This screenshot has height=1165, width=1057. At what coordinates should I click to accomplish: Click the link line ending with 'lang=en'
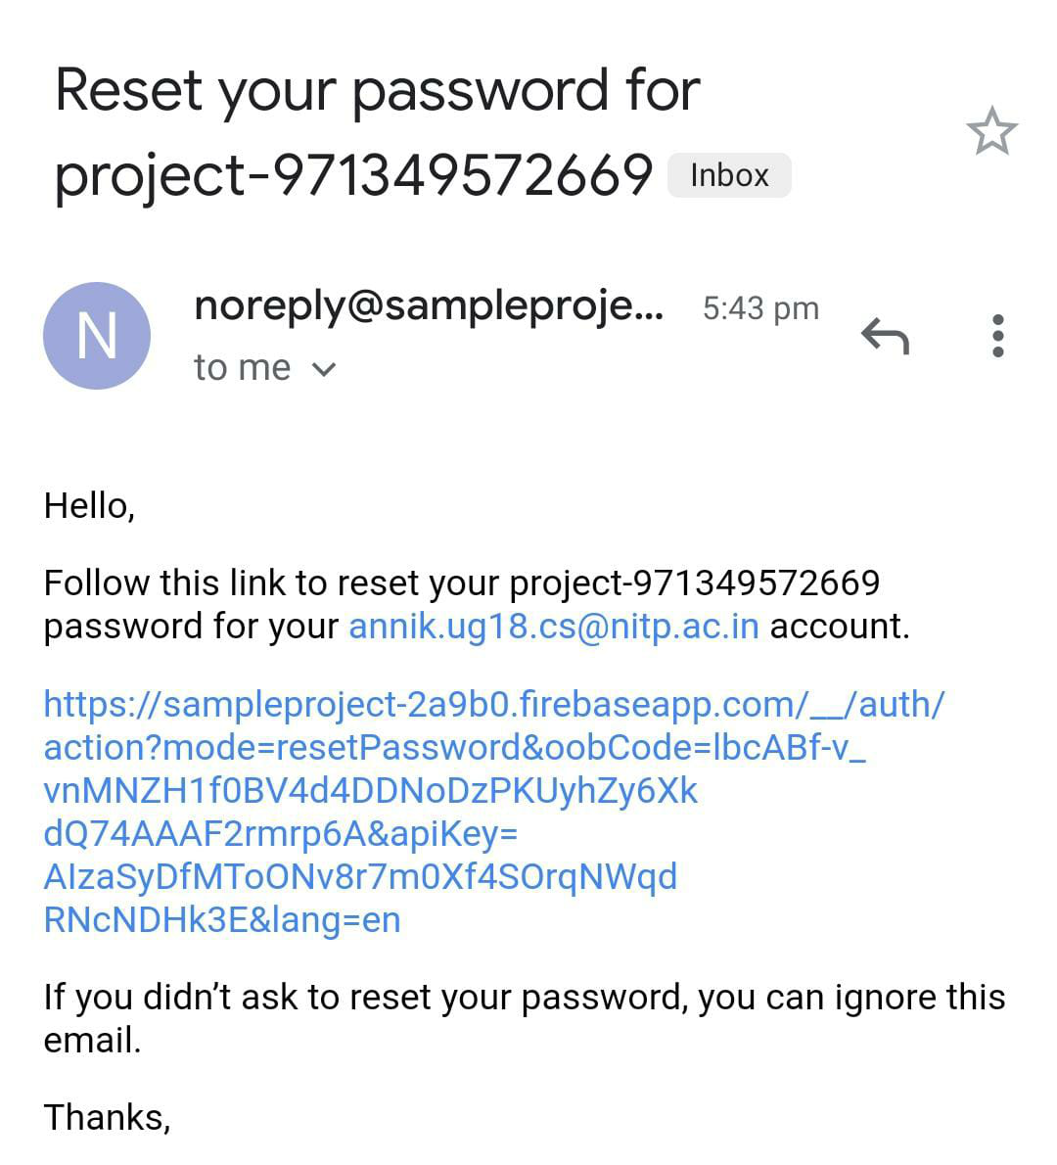222,920
